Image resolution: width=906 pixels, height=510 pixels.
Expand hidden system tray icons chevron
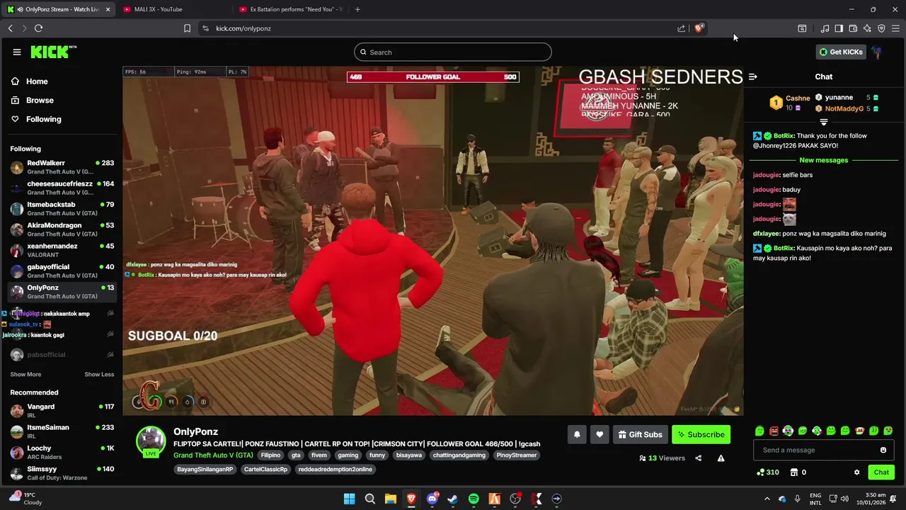767,499
